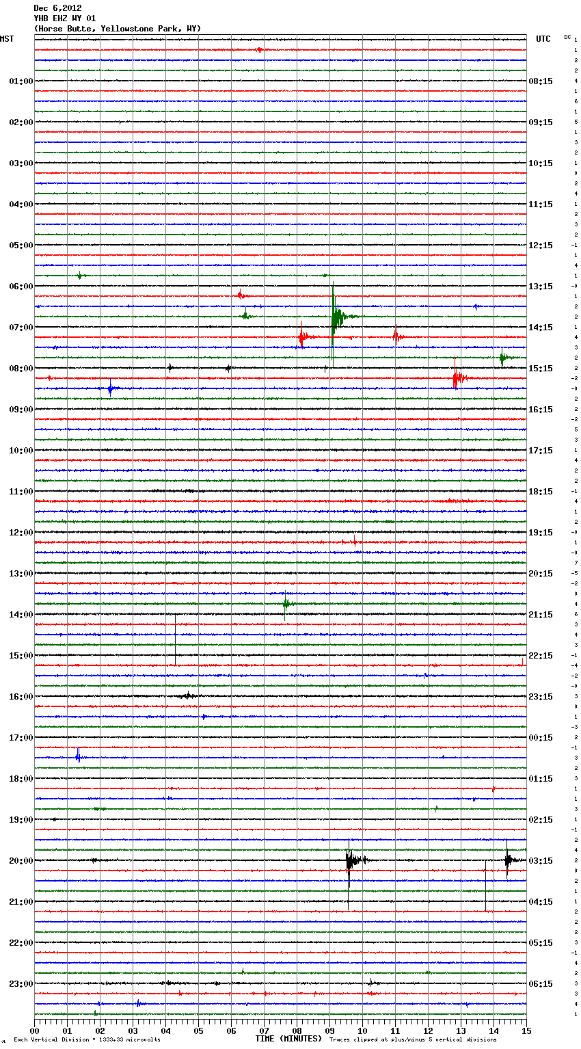Viewport: 581px width, 1049px height.
Task: Select the 08:00 MST row label
Action: coord(21,369)
